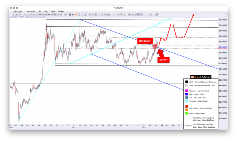Switch to the weekly (W) timeframe

pyautogui.click(x=58, y=14)
